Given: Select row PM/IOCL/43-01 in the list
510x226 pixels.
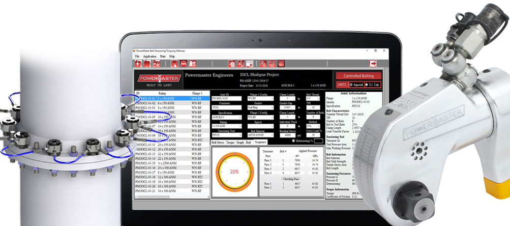Looking at the screenshot, I should pyautogui.click(x=172, y=98).
